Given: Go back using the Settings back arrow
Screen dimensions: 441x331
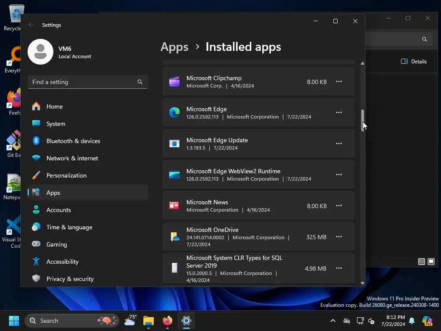Looking at the screenshot, I should [31, 25].
